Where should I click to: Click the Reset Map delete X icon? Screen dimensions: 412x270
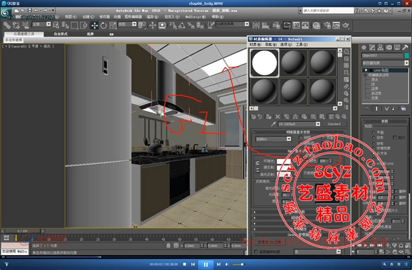pyautogui.click(x=278, y=116)
